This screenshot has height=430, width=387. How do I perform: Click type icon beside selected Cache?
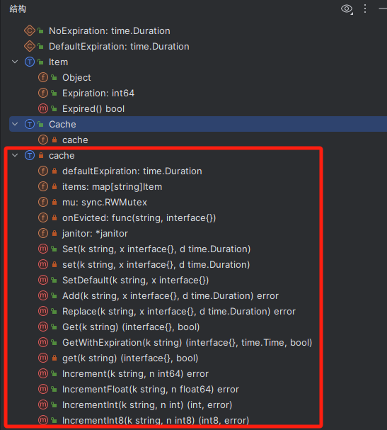point(30,124)
